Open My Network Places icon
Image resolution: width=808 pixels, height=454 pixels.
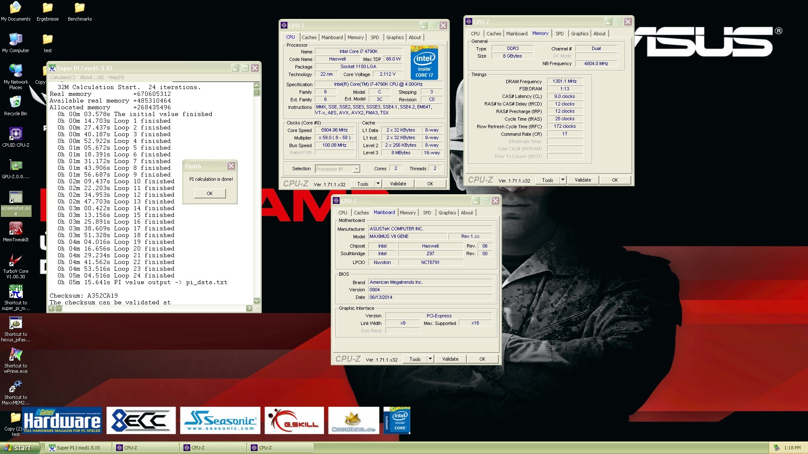click(x=16, y=77)
